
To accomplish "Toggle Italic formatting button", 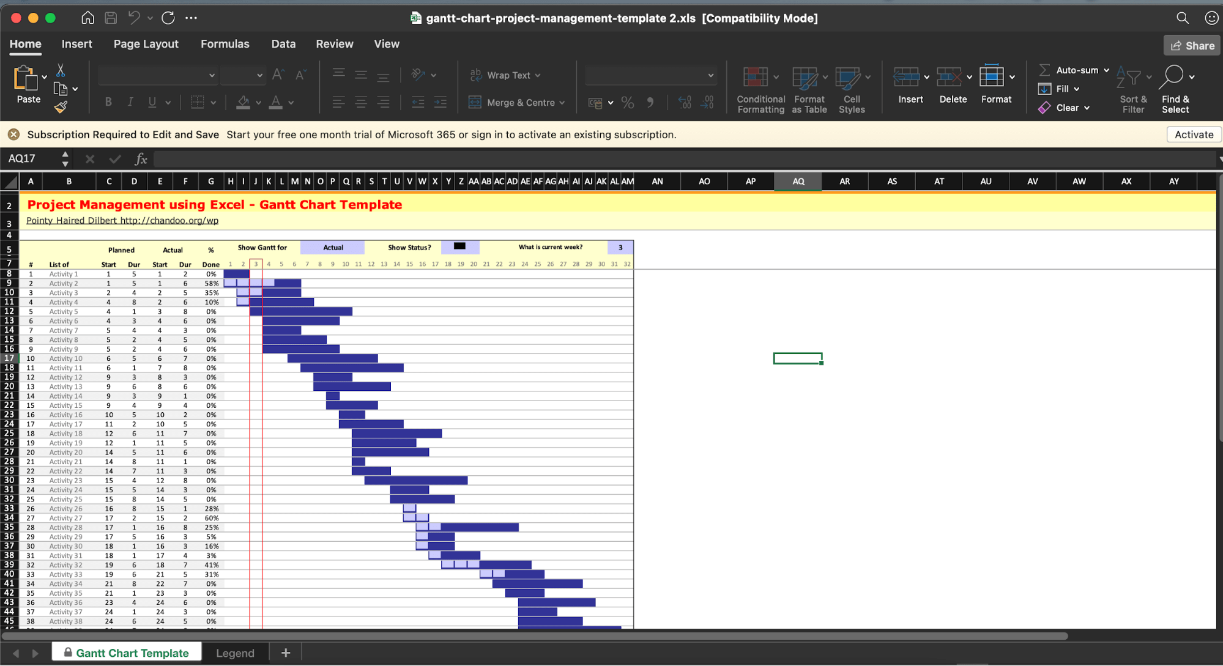I will pos(130,102).
